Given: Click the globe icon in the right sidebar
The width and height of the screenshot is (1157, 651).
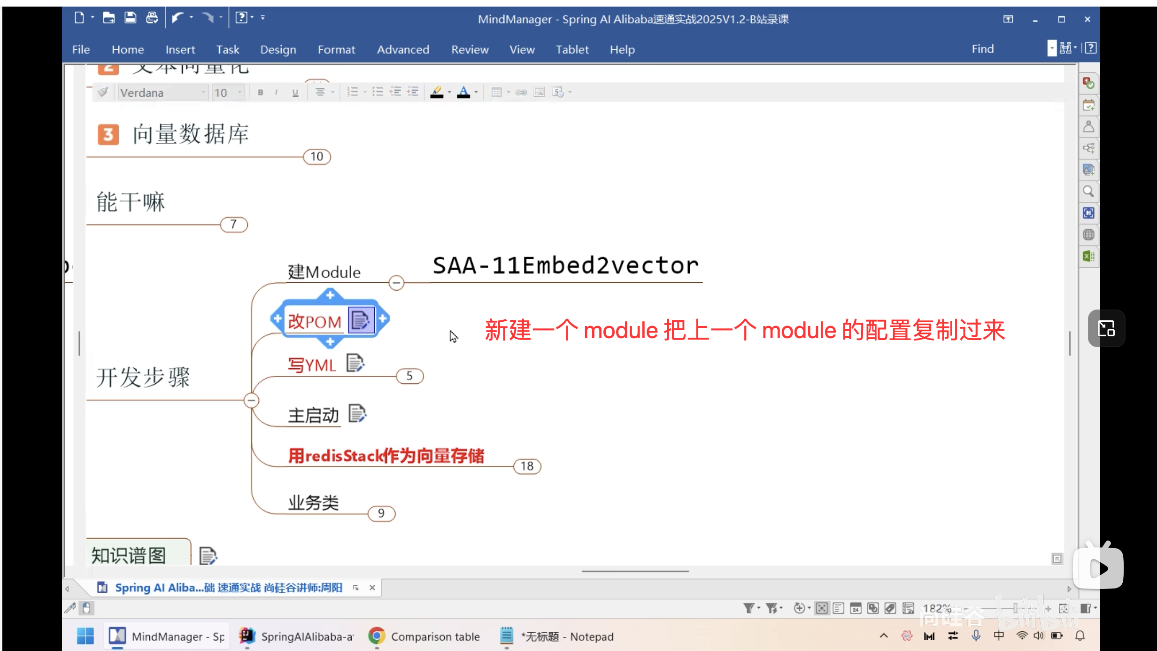Looking at the screenshot, I should (1088, 234).
